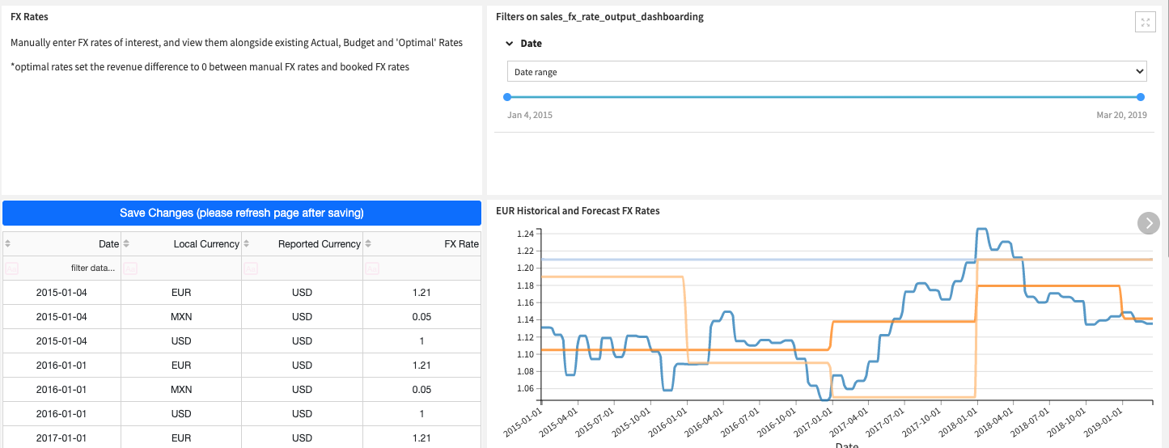Toggle Aa icon under Reported Currency column

251,268
